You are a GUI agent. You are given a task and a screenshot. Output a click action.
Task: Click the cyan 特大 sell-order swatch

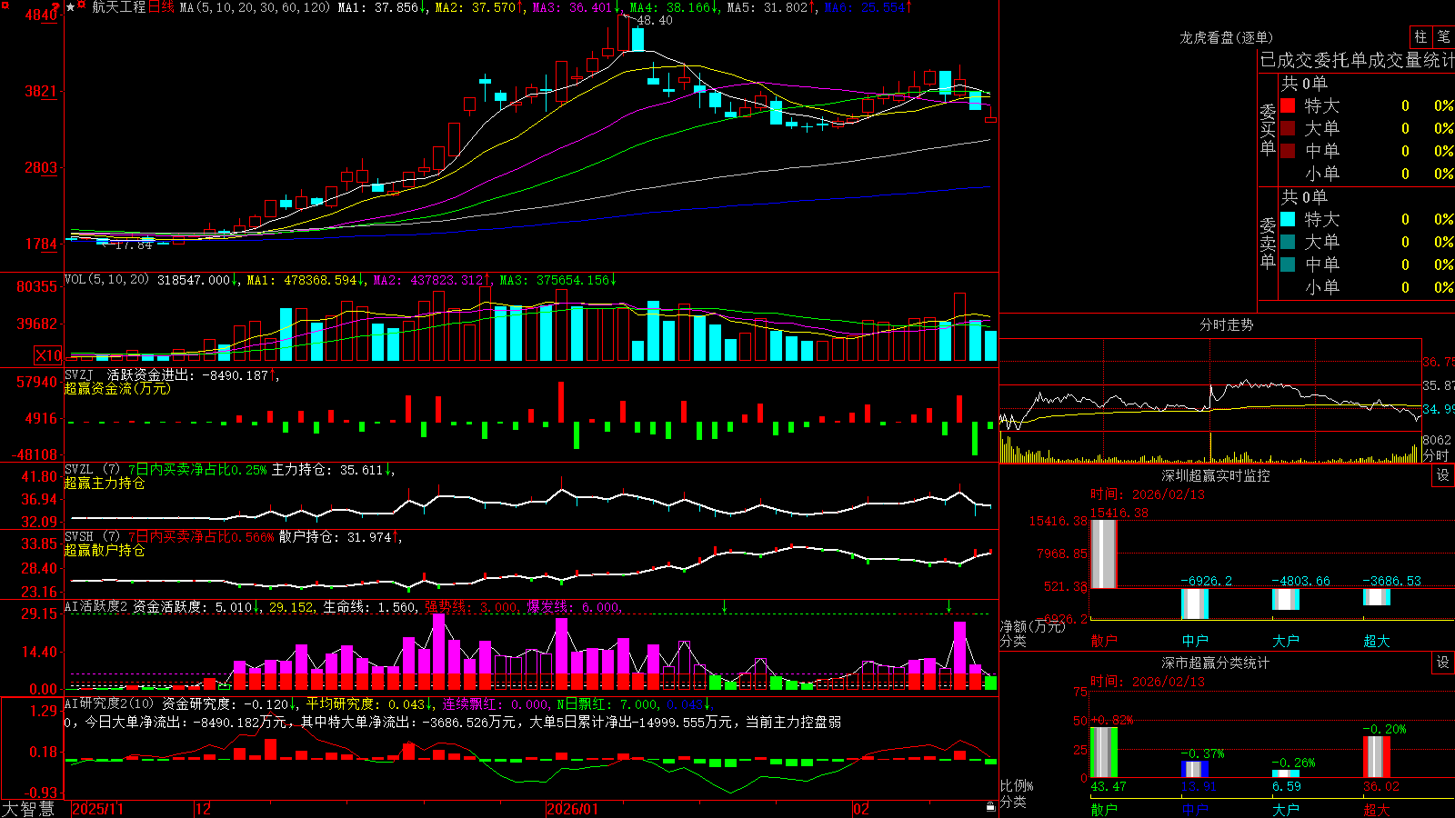1288,219
